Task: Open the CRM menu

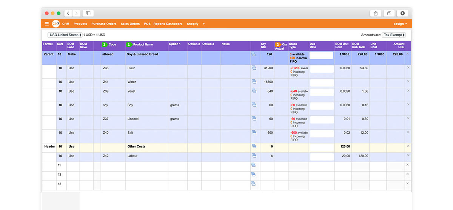Action: 66,24
